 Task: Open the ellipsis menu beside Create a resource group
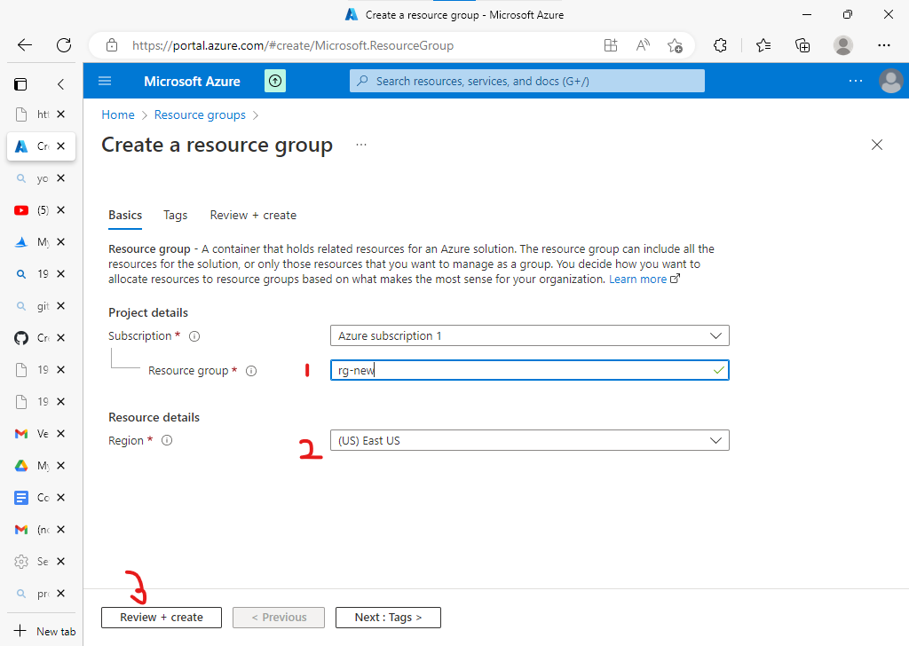pos(360,145)
